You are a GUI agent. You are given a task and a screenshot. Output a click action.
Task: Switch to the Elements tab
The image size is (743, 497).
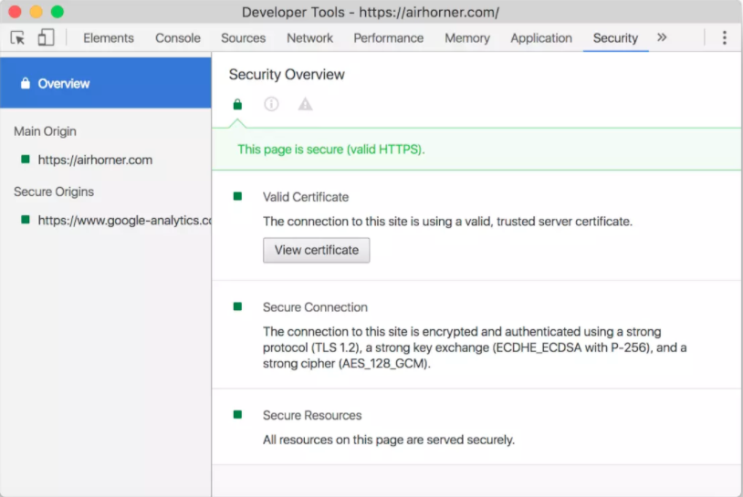point(109,38)
